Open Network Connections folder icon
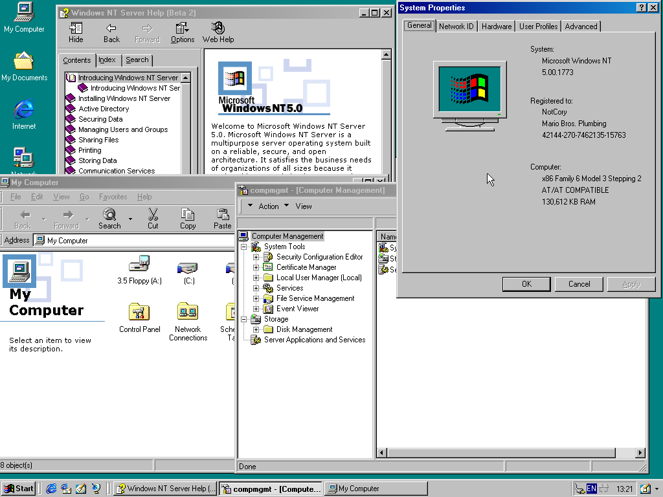 pyautogui.click(x=188, y=313)
